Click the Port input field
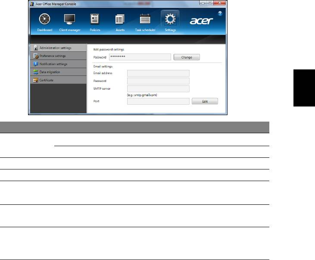Viewport: 315px width, 260px height. click(158, 101)
